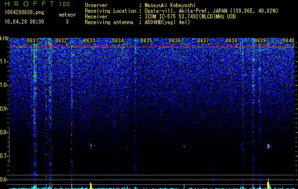Click the 0.9 kHz axis label

(x=3, y=109)
